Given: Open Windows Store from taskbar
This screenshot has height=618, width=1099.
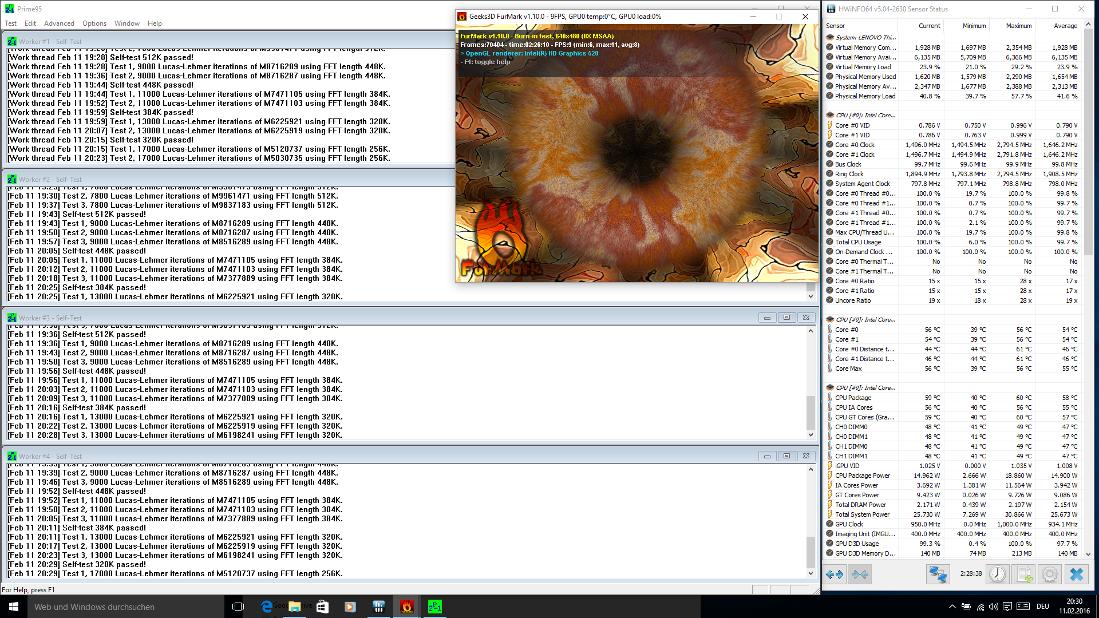Looking at the screenshot, I should click(322, 607).
